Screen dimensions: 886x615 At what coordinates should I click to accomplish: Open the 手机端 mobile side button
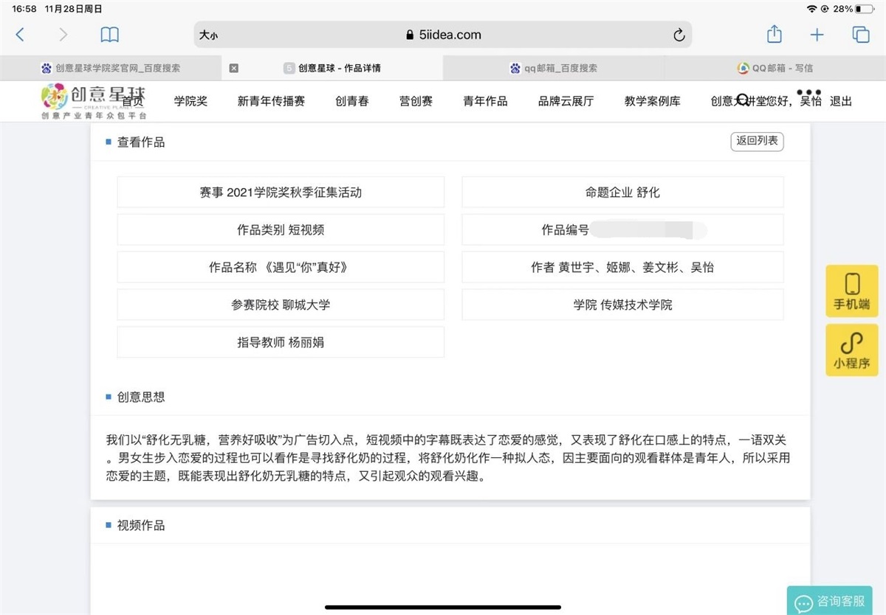coord(851,291)
